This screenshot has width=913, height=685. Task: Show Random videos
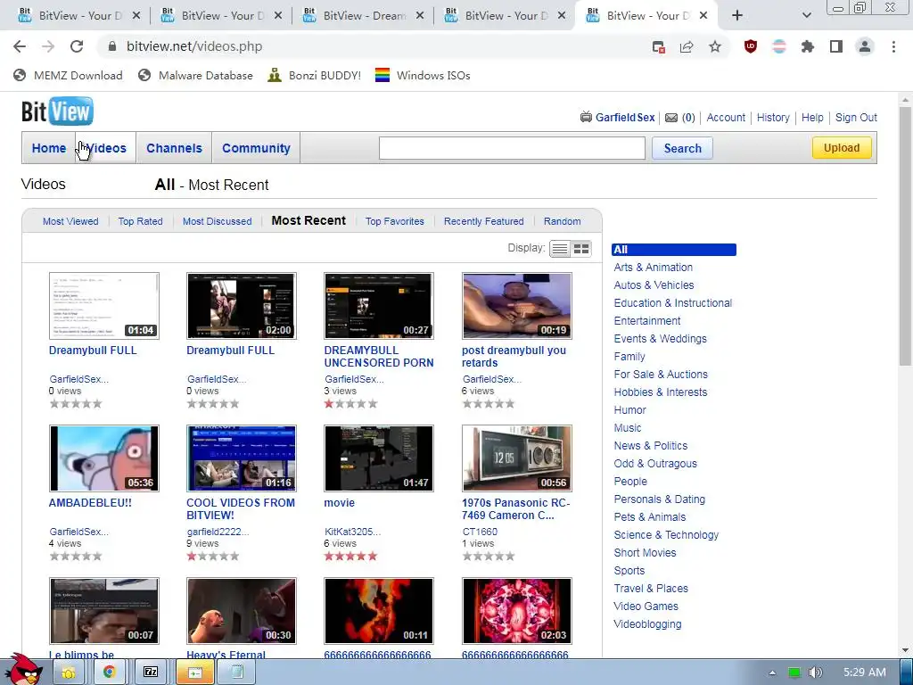(x=562, y=221)
